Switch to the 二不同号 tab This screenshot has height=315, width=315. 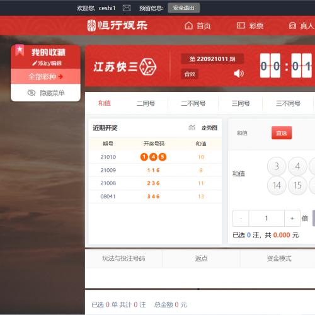pyautogui.click(x=193, y=103)
